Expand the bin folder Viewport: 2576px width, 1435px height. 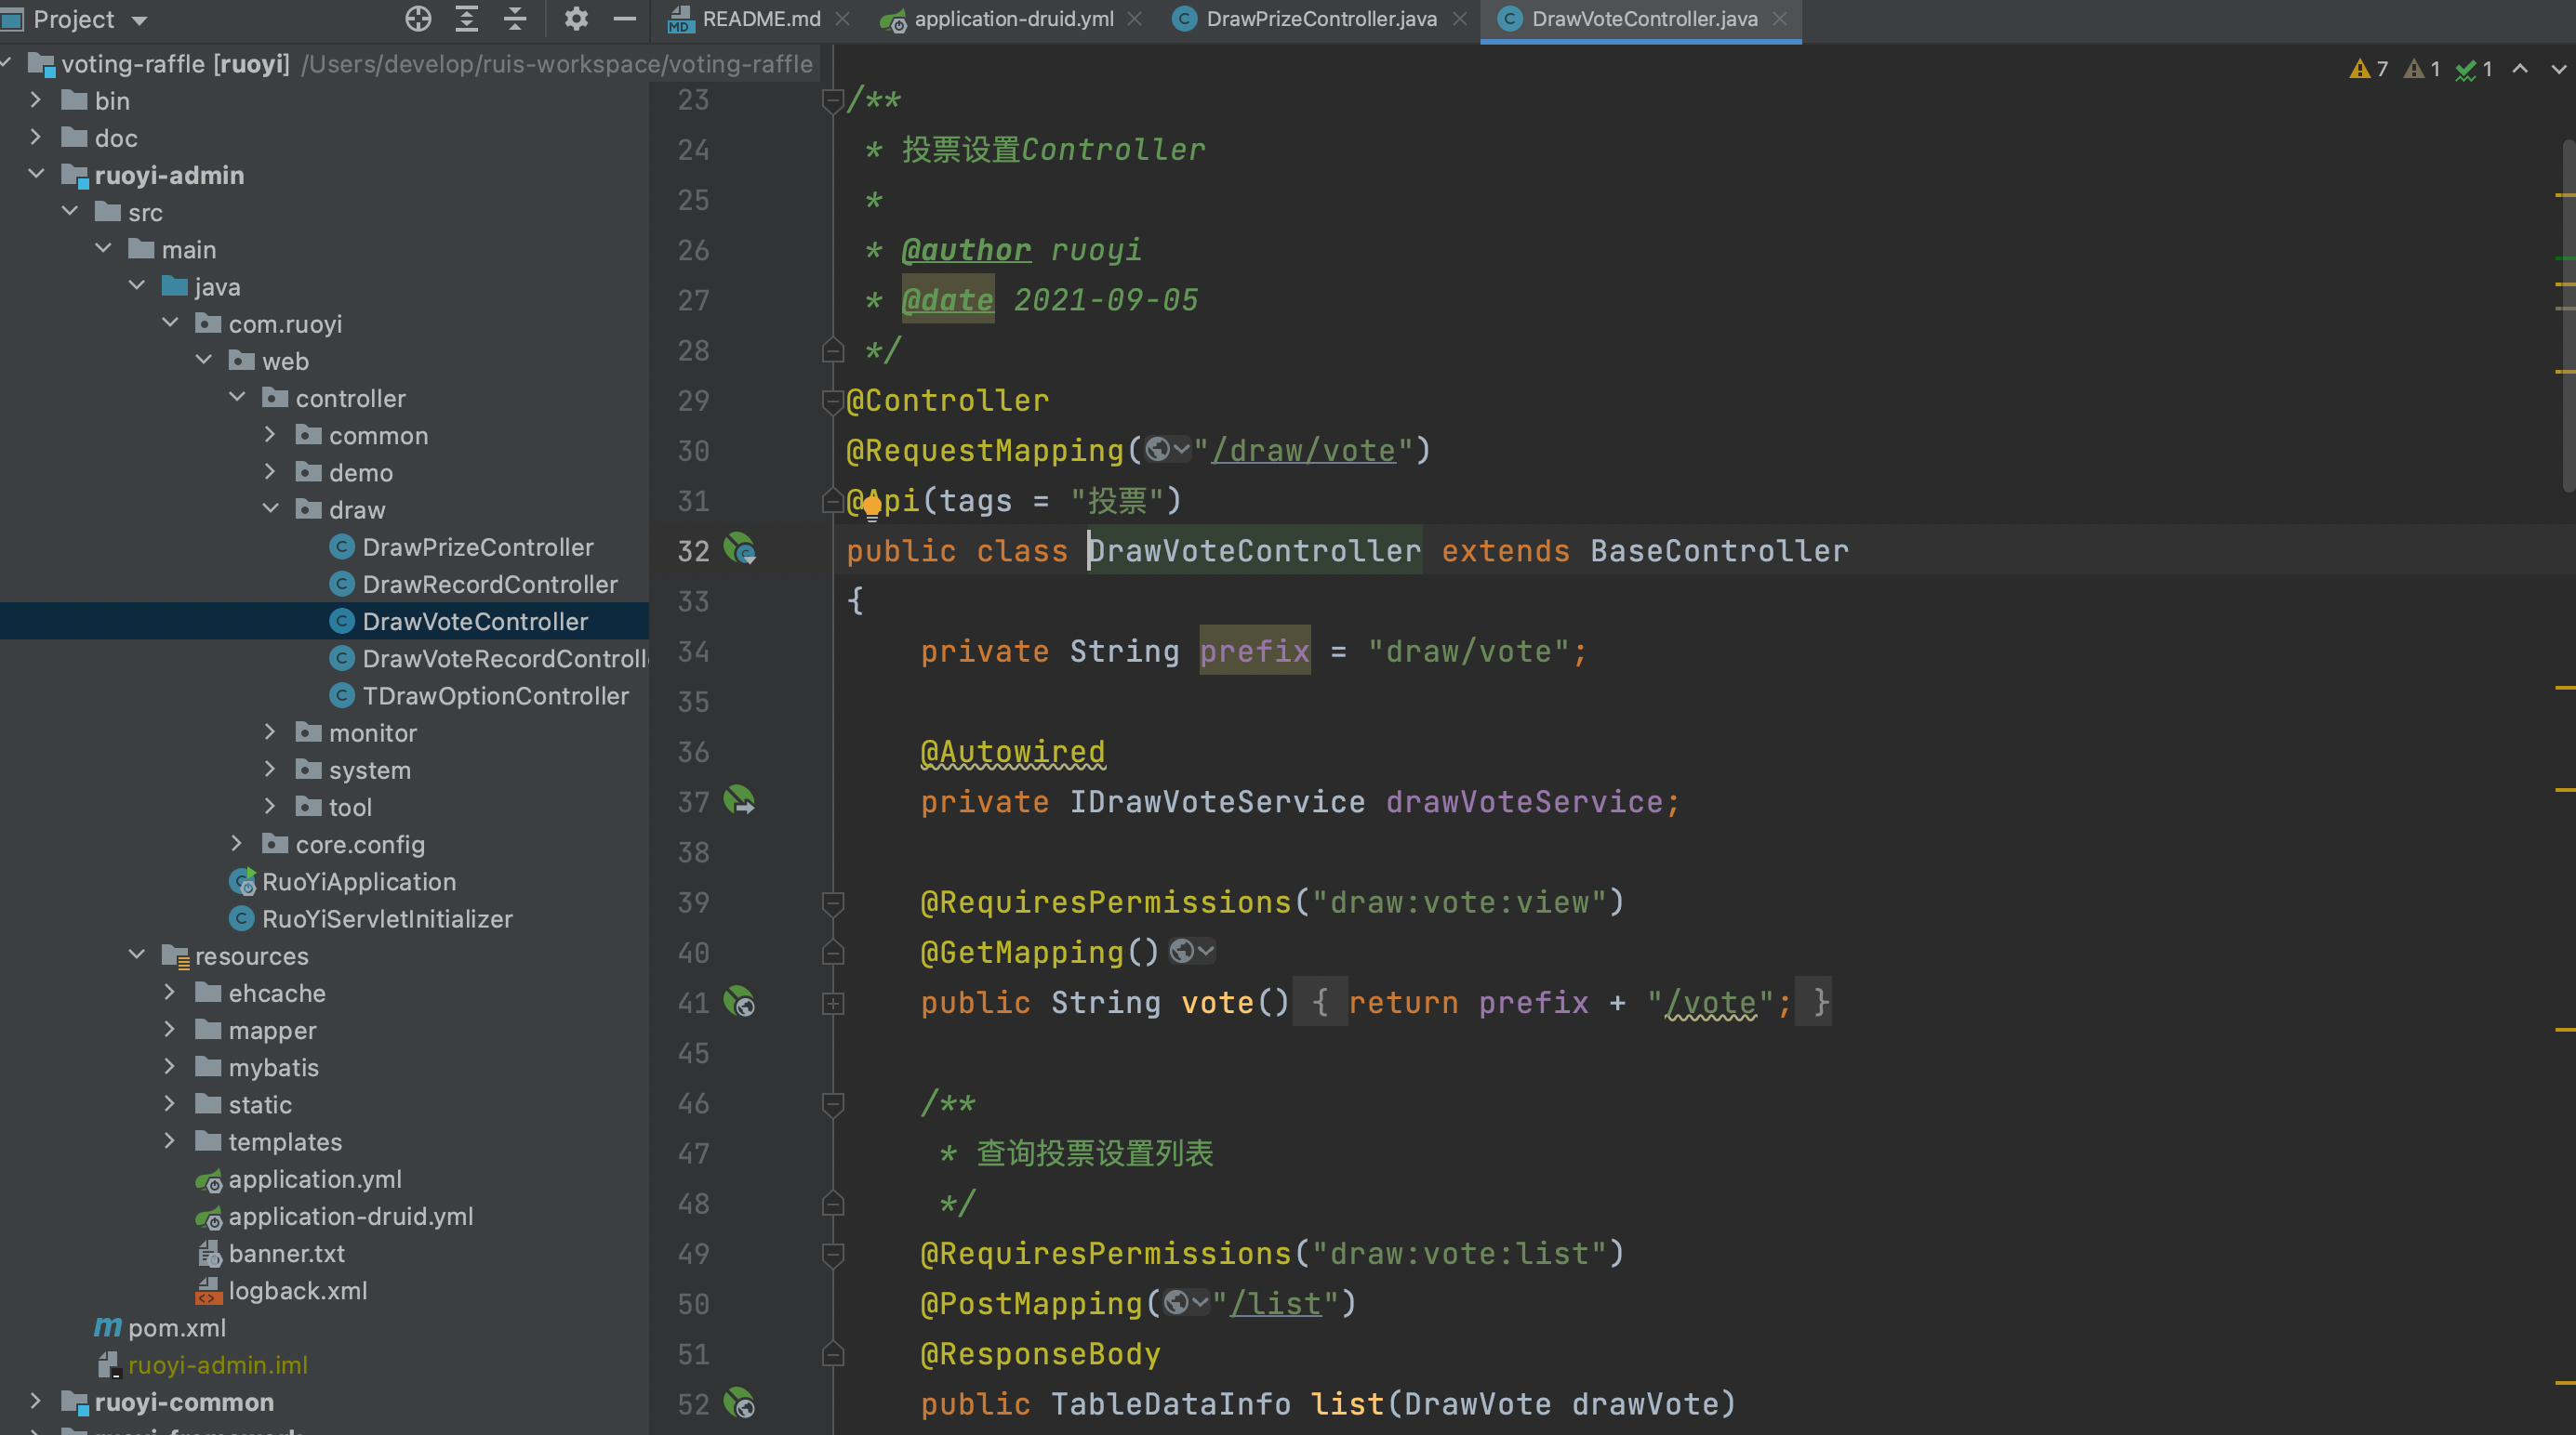tap(35, 99)
